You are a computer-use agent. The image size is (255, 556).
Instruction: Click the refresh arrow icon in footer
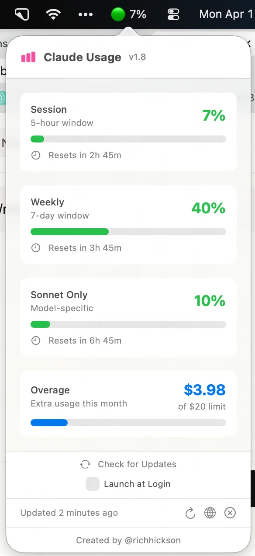pyautogui.click(x=190, y=513)
